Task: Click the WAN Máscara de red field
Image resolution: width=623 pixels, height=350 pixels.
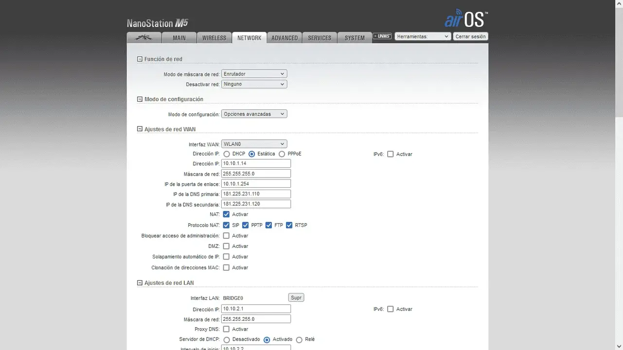Action: point(256,174)
